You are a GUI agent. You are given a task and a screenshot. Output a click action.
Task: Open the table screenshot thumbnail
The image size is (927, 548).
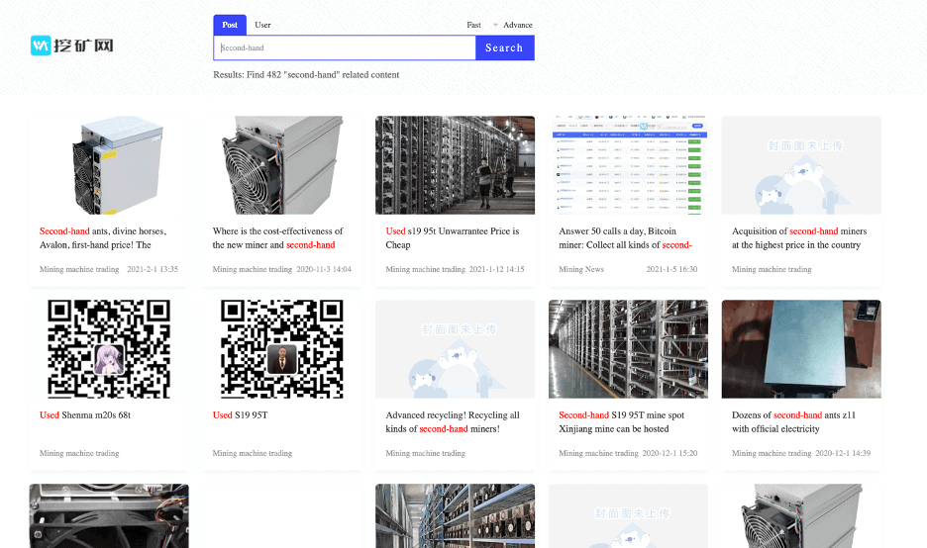(629, 165)
